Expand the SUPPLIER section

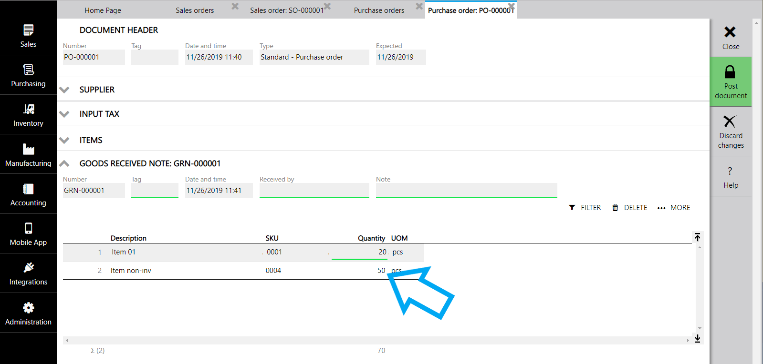(x=64, y=90)
